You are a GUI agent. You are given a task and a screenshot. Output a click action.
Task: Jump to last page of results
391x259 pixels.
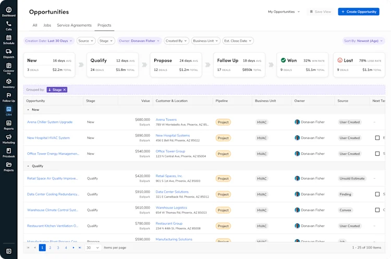pos(80,248)
